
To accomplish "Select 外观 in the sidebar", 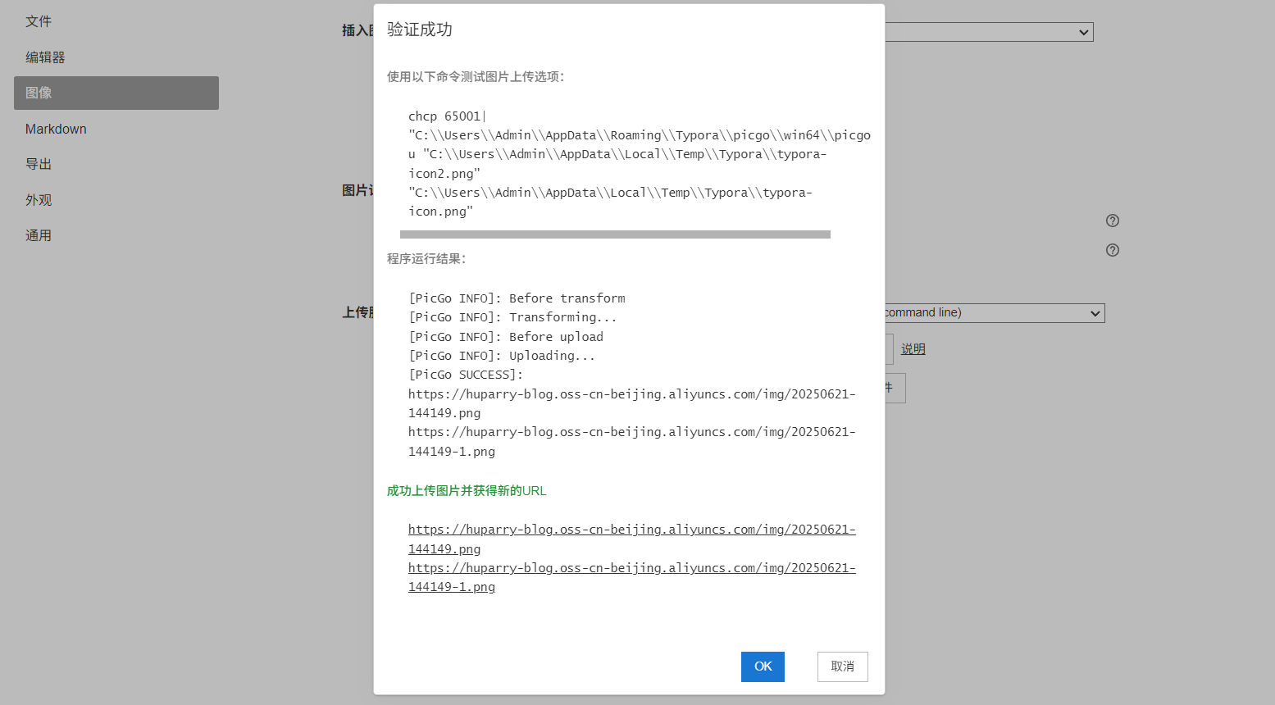I will pyautogui.click(x=39, y=200).
